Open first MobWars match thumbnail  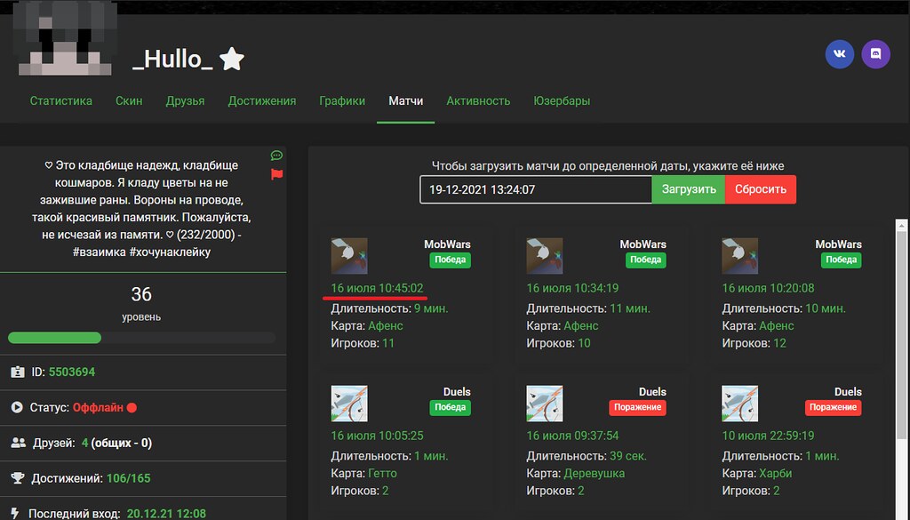click(349, 255)
